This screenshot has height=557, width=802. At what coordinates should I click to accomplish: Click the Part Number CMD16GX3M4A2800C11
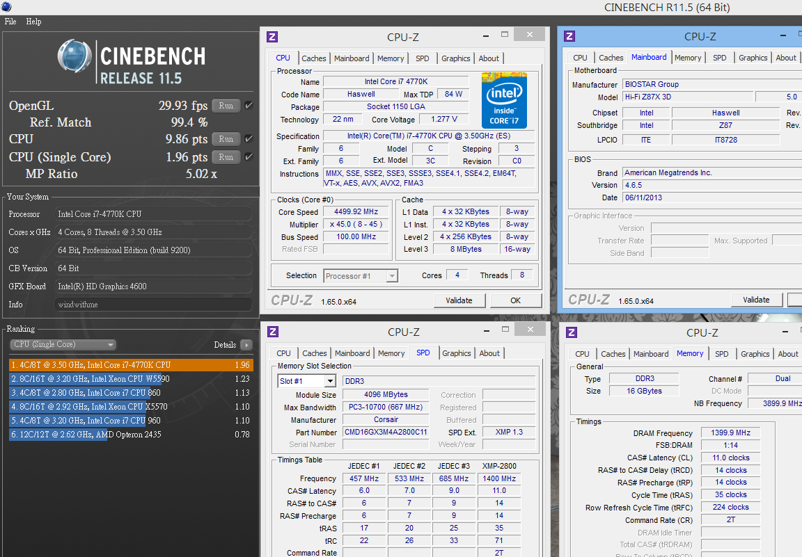(386, 432)
